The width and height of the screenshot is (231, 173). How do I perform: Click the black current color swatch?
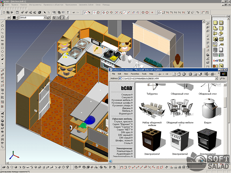coord(14,18)
